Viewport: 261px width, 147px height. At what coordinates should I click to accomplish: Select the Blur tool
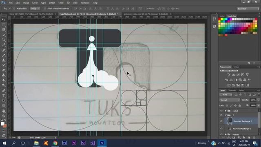coord(4,80)
